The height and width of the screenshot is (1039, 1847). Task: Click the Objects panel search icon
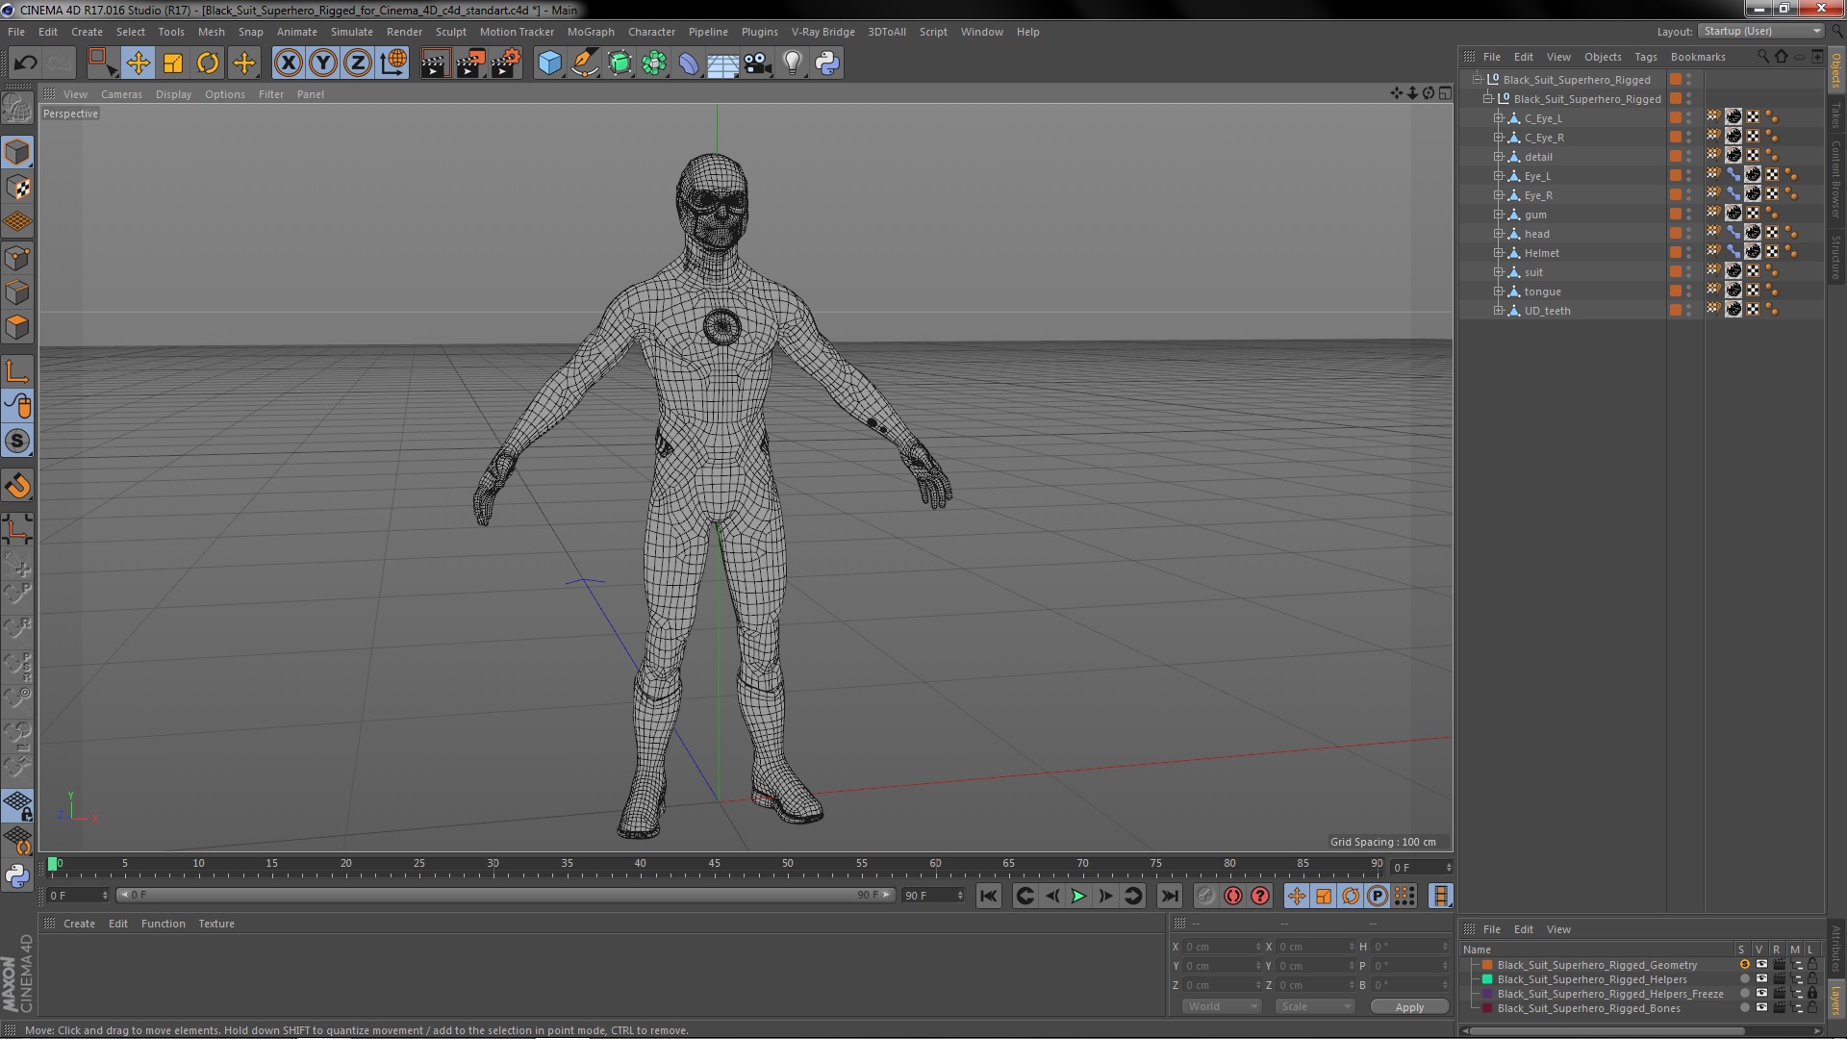click(x=1763, y=57)
